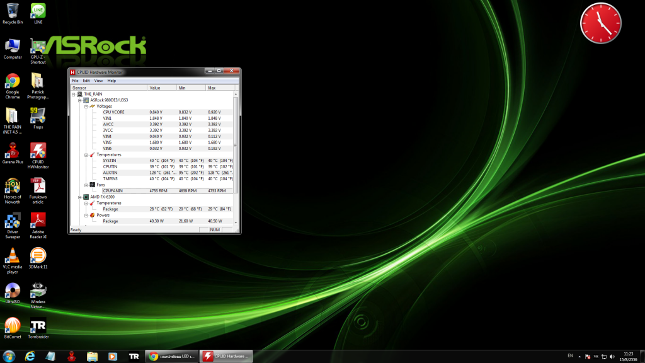The width and height of the screenshot is (645, 363).
Task: Open the BitComet desktop icon
Action: point(13,328)
